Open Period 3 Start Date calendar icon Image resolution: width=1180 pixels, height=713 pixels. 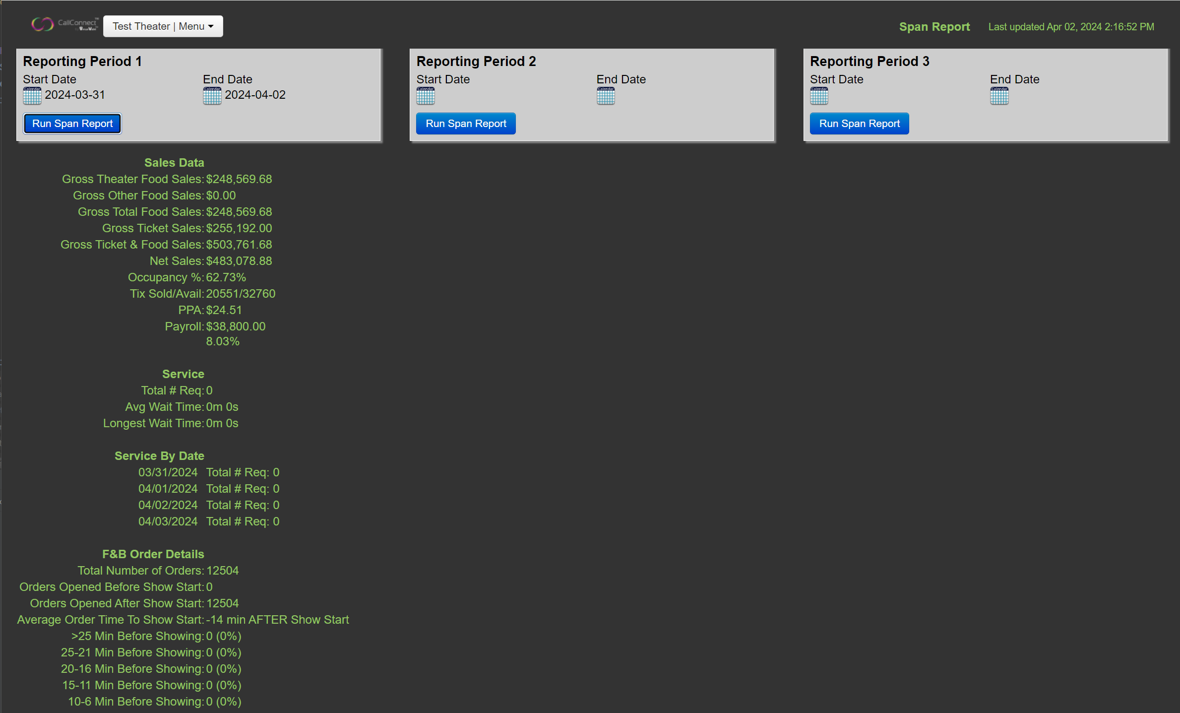click(819, 96)
